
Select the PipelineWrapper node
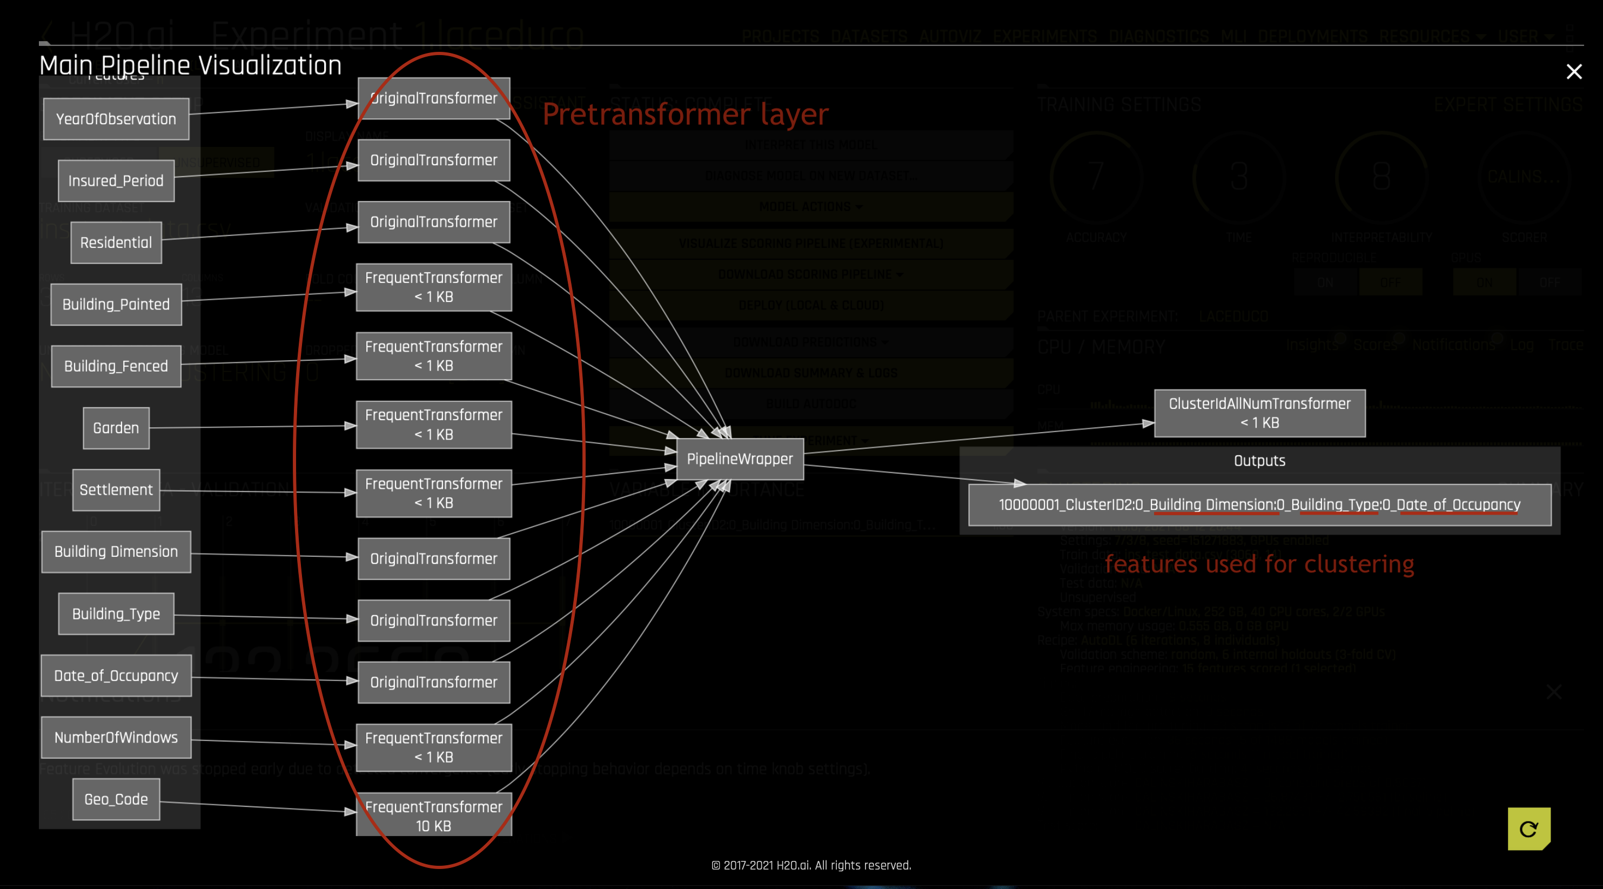pos(739,460)
